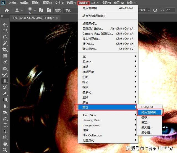
Task: Expand the Imagenomic submenu
Action: pos(108,125)
